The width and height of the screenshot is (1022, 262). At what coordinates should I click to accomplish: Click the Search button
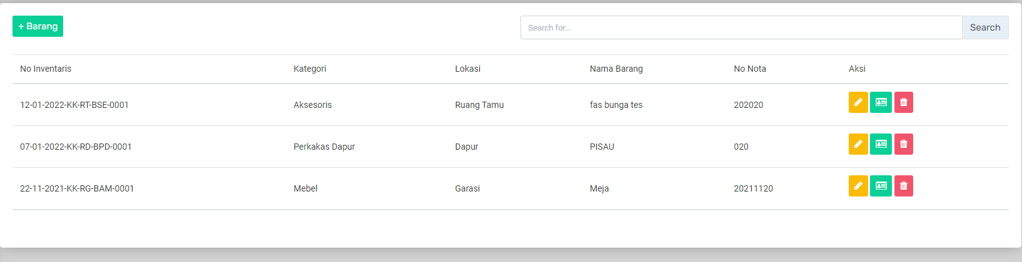[985, 27]
